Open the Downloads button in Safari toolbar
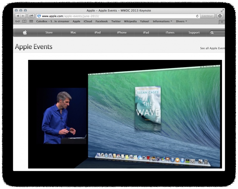Screen dimensions: 238x189 220,16
